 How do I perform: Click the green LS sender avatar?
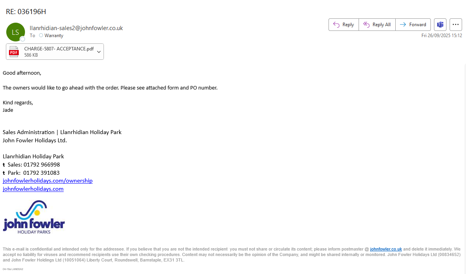15,32
